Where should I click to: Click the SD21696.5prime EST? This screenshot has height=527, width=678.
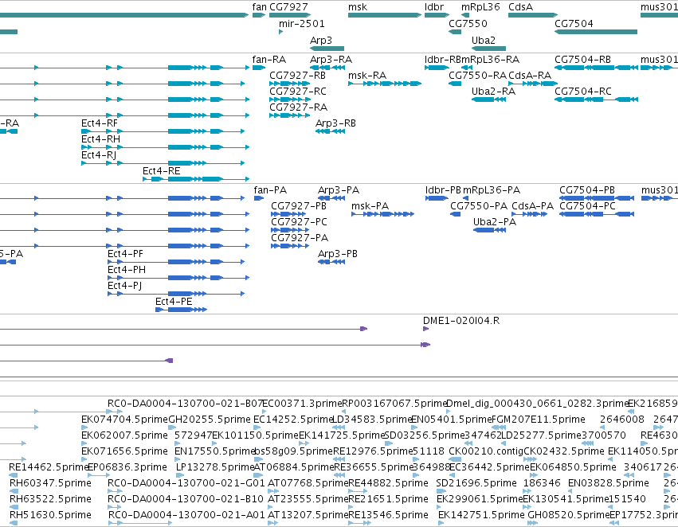[441, 492]
